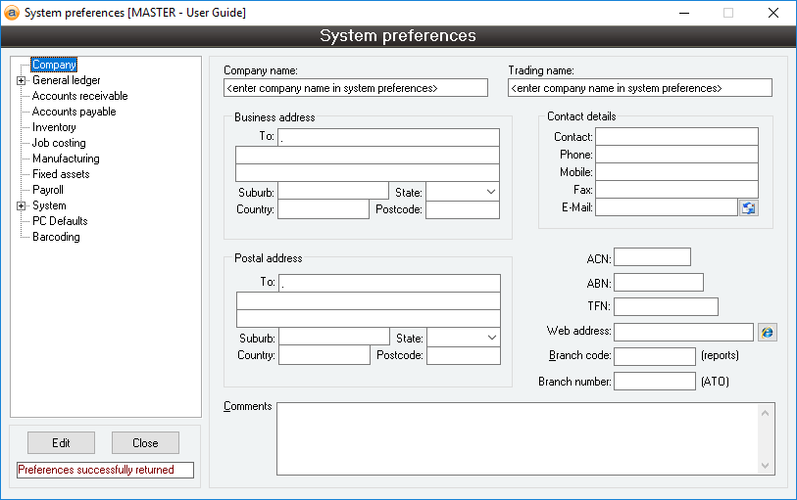
Task: Select the Phone field in Contact details
Action: 676,155
